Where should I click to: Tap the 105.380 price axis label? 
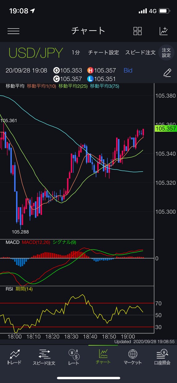pyautogui.click(x=166, y=96)
